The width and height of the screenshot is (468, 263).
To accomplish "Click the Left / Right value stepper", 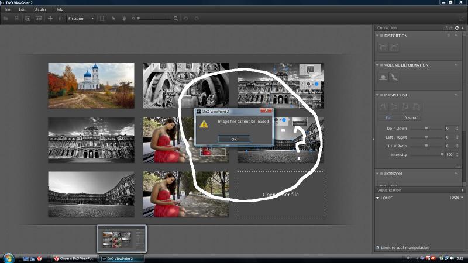I will tap(457, 137).
